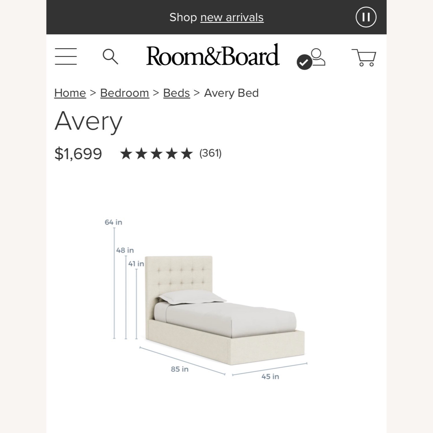Click the five-star rating stars
Viewport: 433px width, 433px height.
[x=157, y=154]
